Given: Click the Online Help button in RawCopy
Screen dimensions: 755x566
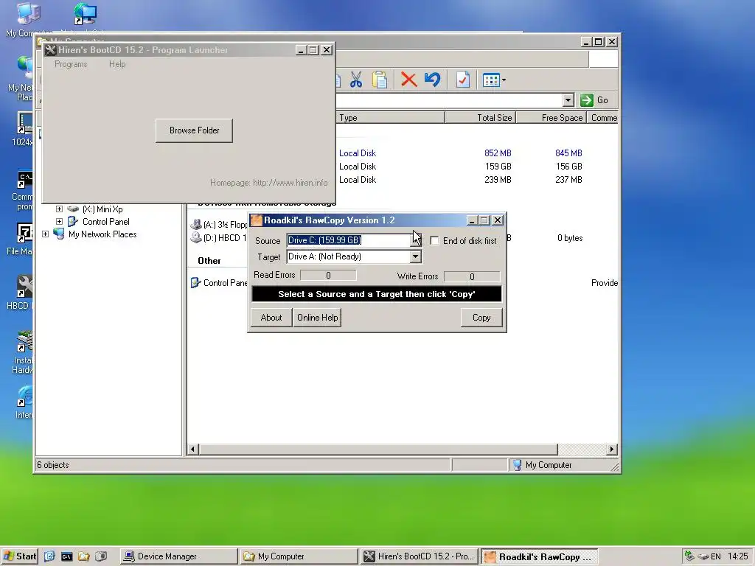Looking at the screenshot, I should [317, 318].
